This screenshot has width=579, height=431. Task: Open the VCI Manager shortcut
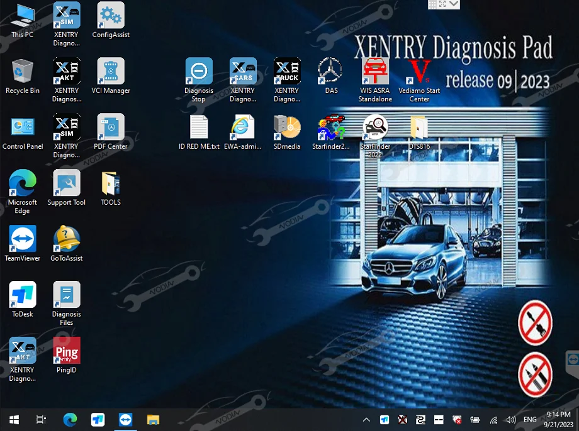pos(111,76)
